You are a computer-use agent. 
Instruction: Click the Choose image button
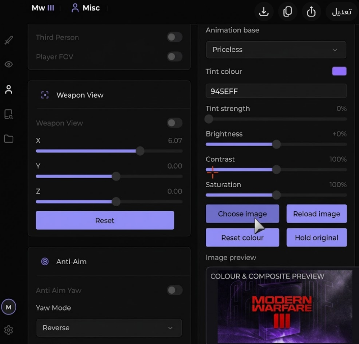[x=242, y=214]
